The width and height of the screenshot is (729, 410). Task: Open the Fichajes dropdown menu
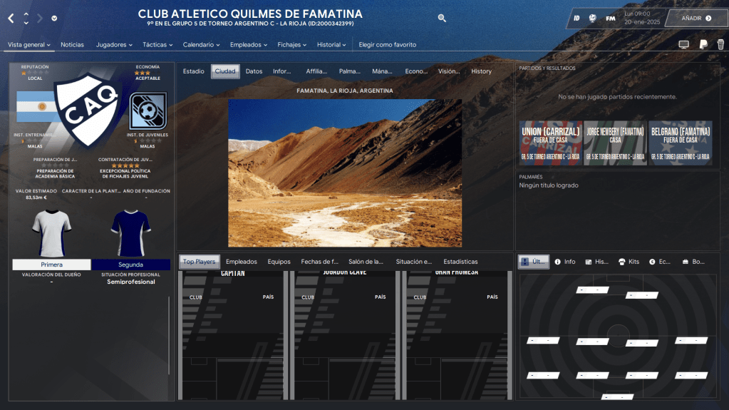[291, 45]
